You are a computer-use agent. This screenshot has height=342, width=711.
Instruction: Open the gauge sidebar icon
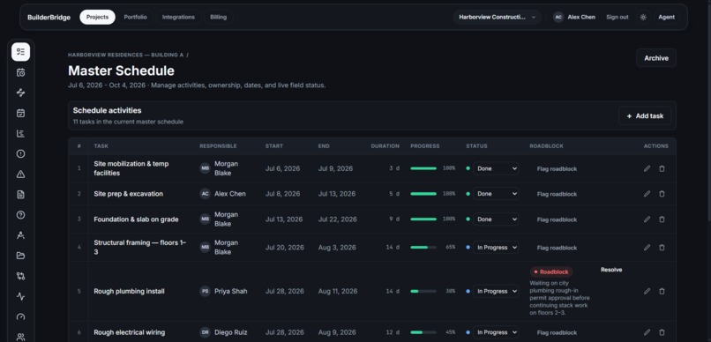(x=20, y=317)
